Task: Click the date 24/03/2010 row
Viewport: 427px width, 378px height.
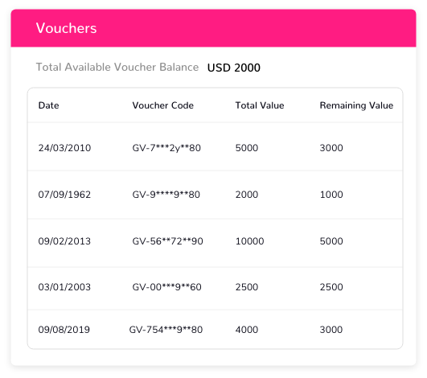Action: click(216, 147)
